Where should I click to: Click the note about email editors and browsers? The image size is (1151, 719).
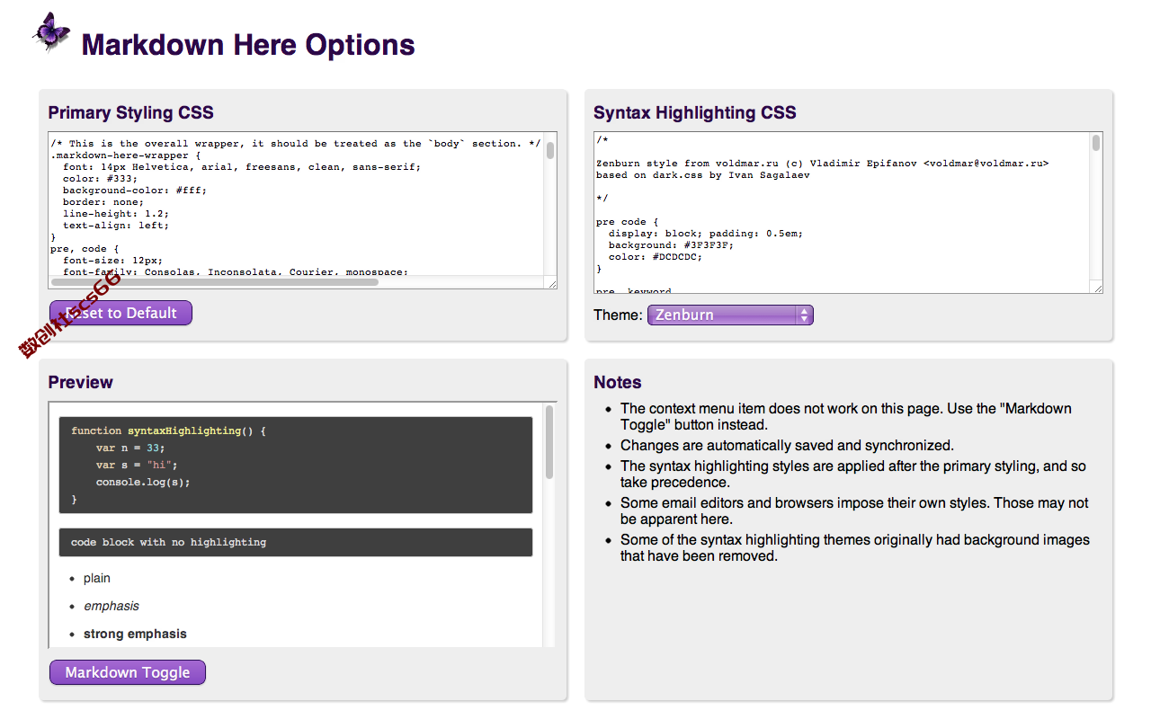[x=854, y=510]
